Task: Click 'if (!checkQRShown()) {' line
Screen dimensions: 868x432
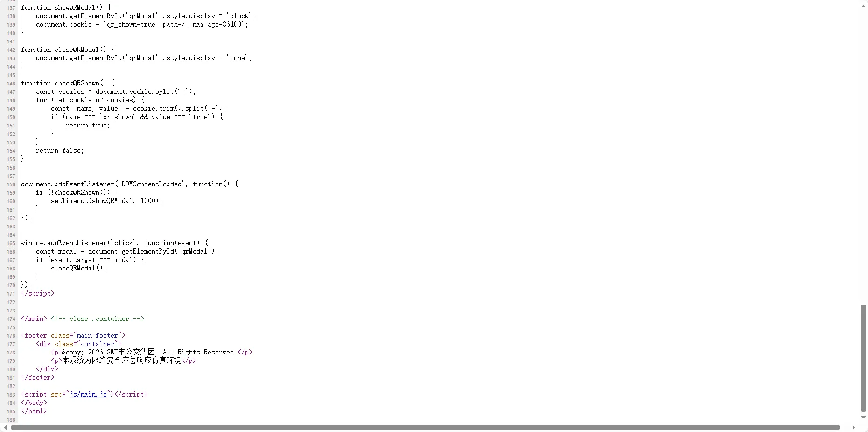Action: click(x=77, y=192)
